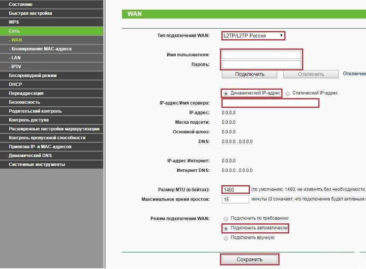Screen dimensions: 366x269
Task: Choose Подключить по требованию option
Action: [226, 219]
